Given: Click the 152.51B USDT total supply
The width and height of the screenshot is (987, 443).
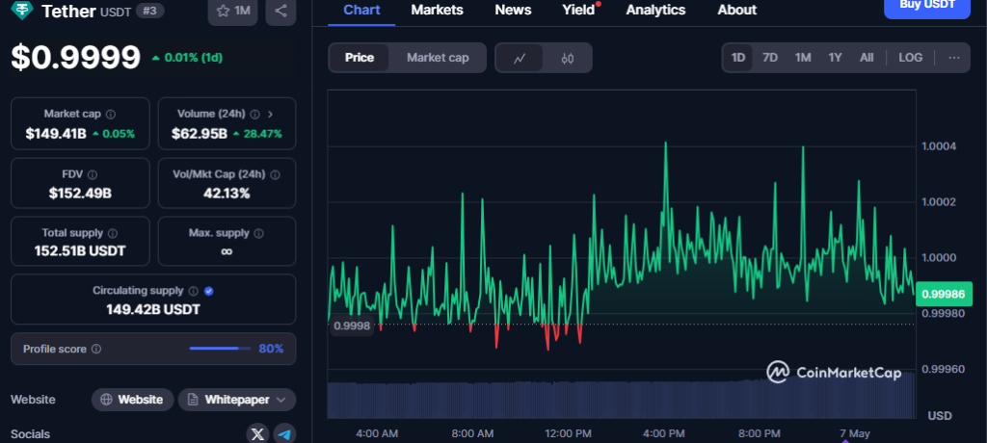Looking at the screenshot, I should (x=80, y=251).
